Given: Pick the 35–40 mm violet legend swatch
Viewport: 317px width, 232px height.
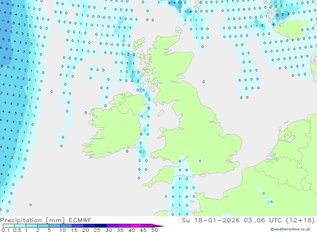Looking at the screenshot, I should pos(124,226).
